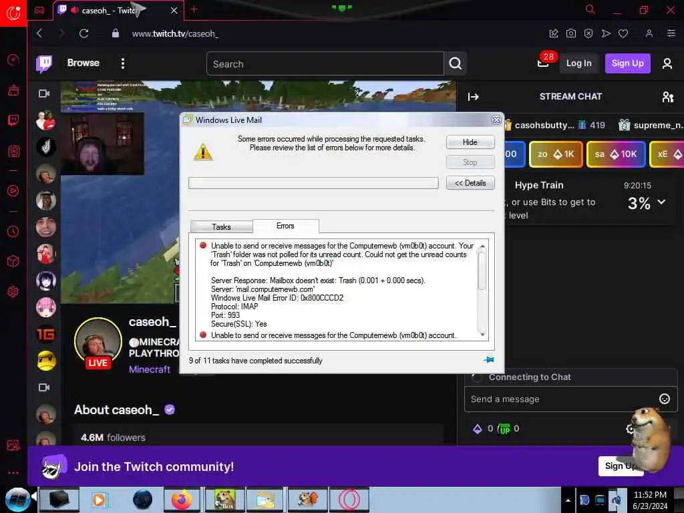Open Twitch notifications inbox with badge 28
Screen dimensions: 684x513
point(544,62)
